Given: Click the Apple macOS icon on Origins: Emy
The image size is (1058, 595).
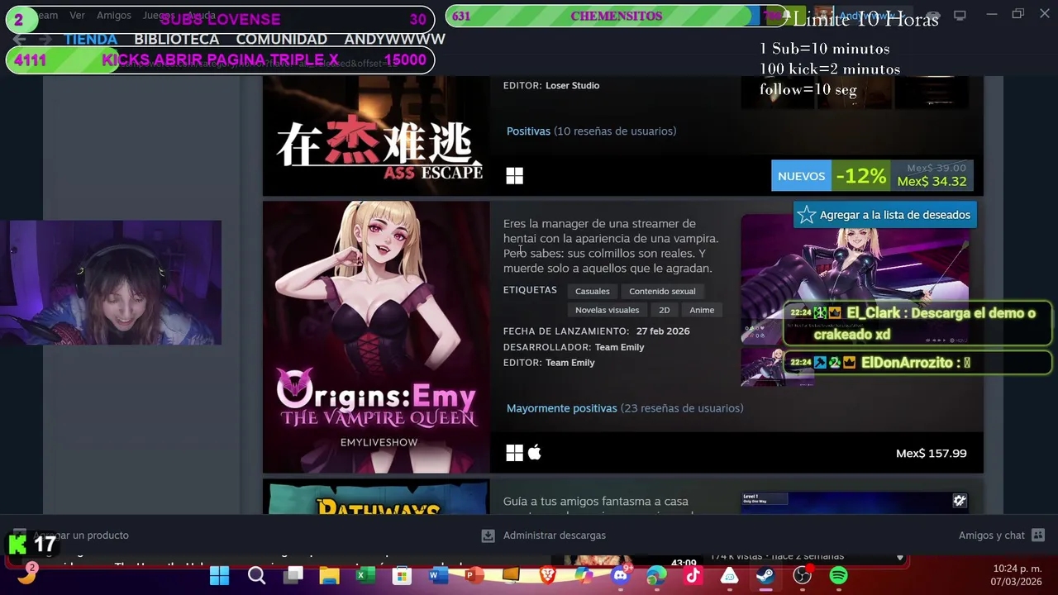Looking at the screenshot, I should [x=535, y=453].
